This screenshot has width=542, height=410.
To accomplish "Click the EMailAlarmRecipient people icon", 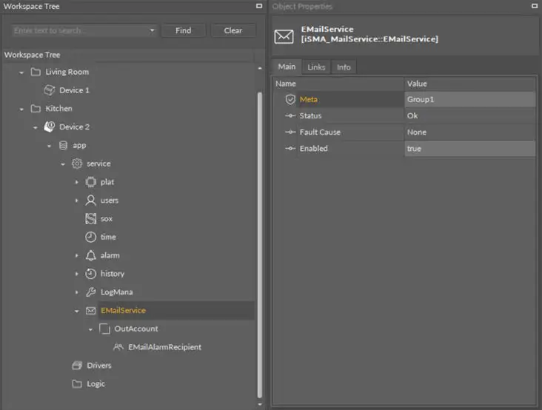I will 118,347.
